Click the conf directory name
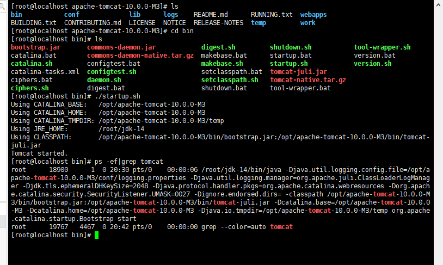The width and height of the screenshot is (443, 265). (72, 15)
